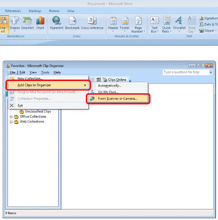Open the Header options
This screenshot has width=218, height=220.
[x=113, y=24]
